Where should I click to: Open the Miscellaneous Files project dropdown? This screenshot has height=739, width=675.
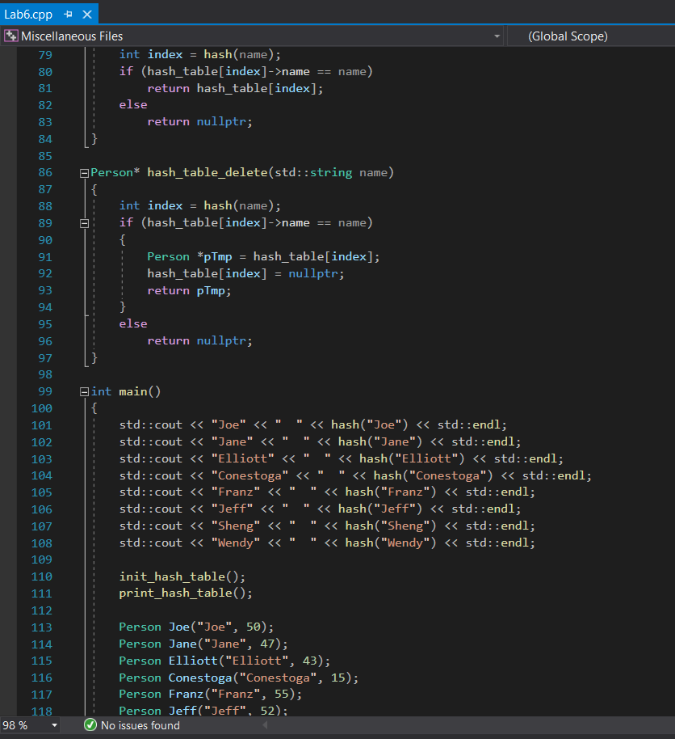[497, 36]
